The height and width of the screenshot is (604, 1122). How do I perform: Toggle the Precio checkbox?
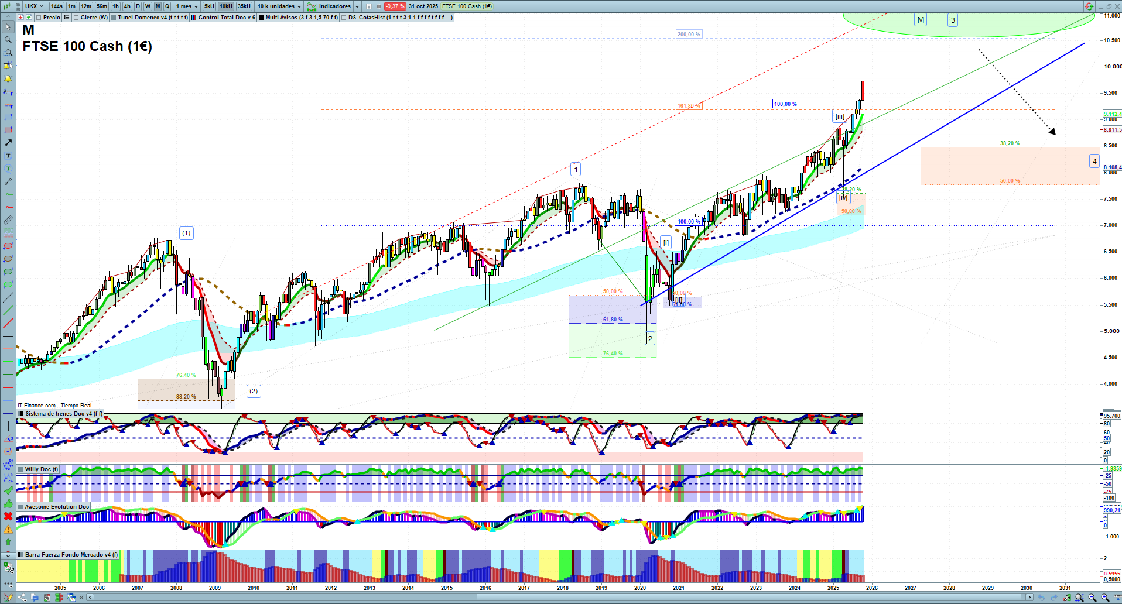(x=39, y=18)
